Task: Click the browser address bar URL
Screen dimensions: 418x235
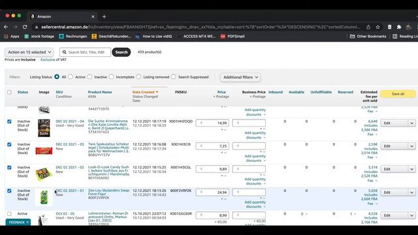Action: click(201, 27)
